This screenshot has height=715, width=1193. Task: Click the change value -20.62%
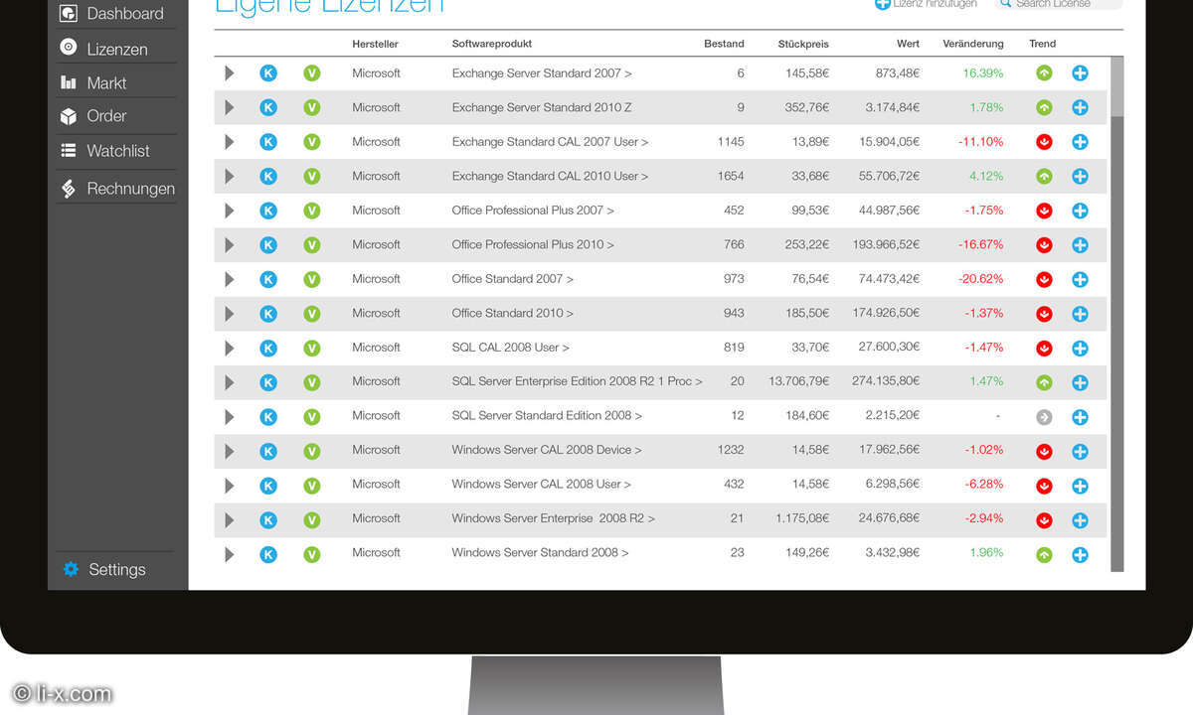click(x=981, y=279)
